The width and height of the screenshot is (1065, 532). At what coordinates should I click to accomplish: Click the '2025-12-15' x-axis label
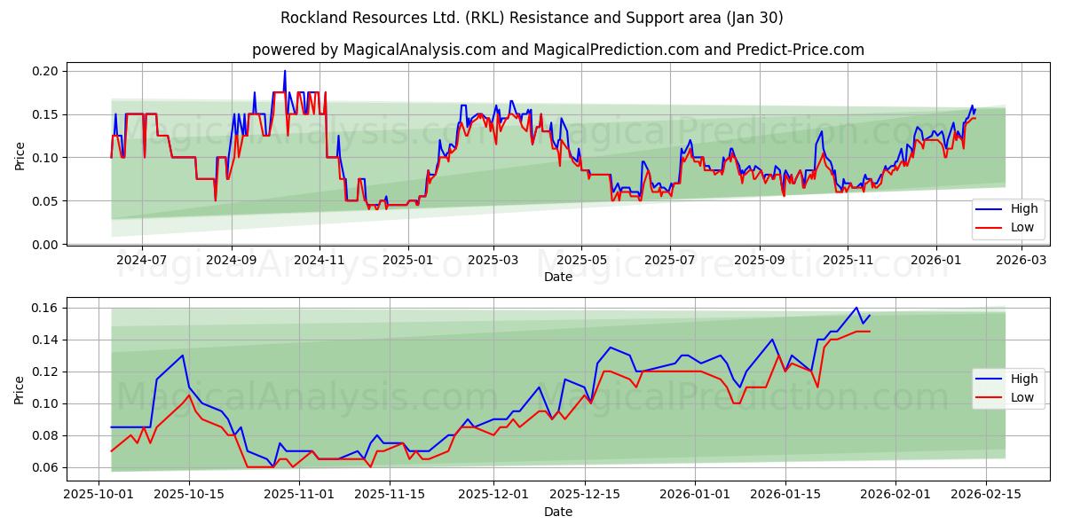pyautogui.click(x=583, y=496)
